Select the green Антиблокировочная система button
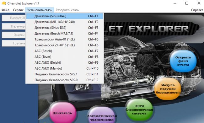The height and width of the screenshot is (123, 204). tap(139, 110)
